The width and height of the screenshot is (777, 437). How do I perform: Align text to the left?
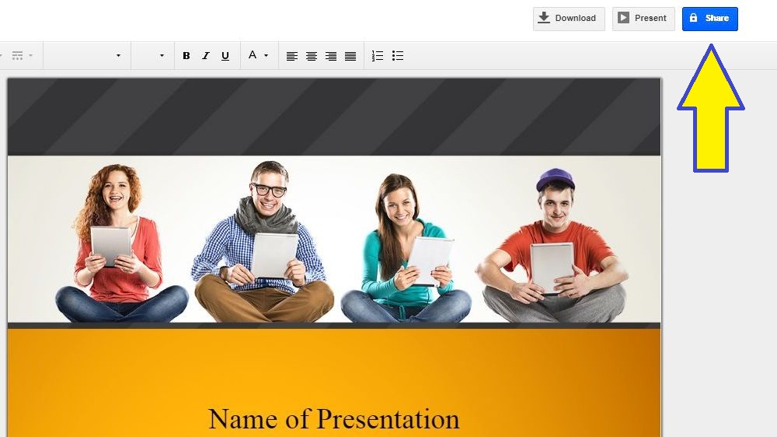(x=292, y=56)
